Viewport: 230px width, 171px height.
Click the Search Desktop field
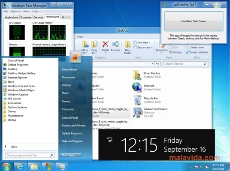pos(186,64)
